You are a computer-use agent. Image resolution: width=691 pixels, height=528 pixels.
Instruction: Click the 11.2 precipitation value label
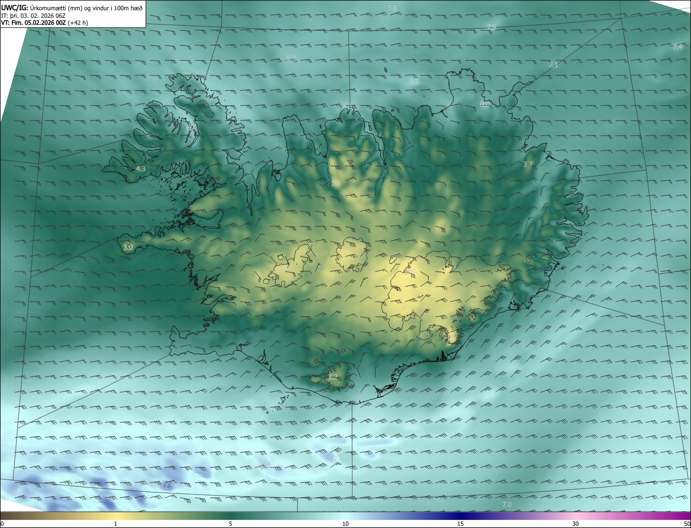point(330,458)
